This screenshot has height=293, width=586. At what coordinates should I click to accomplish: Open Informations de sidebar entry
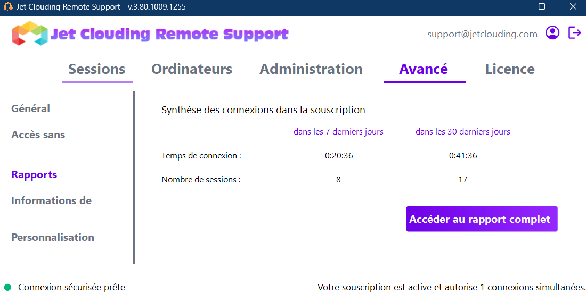click(52, 200)
